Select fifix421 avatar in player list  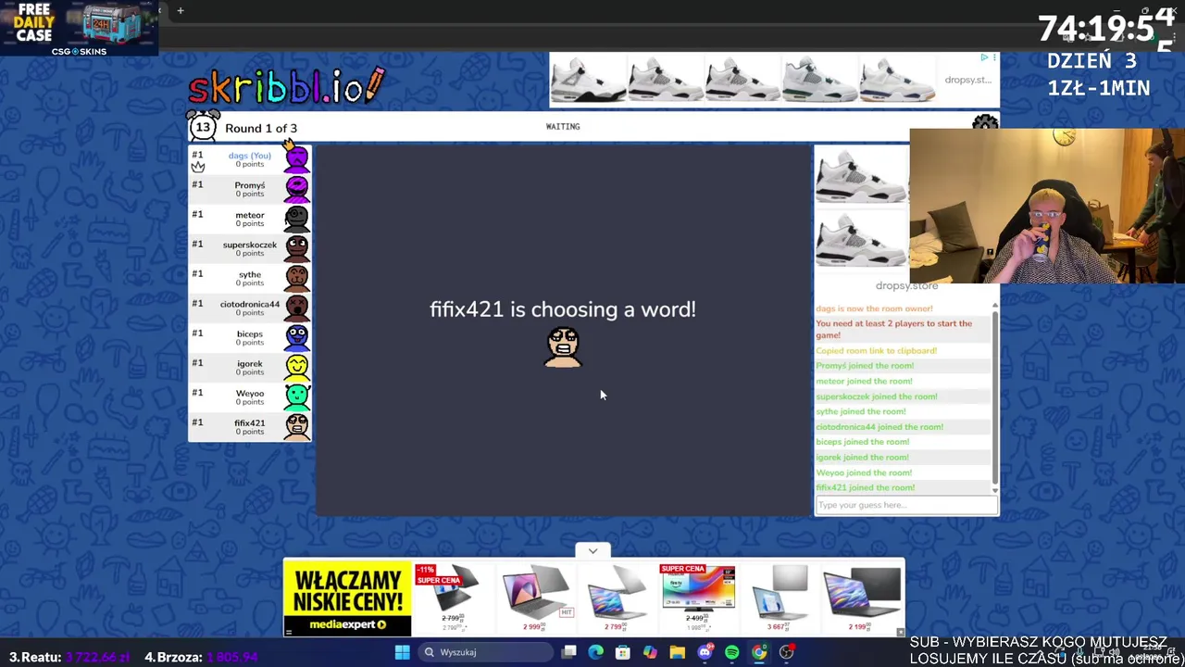(296, 426)
